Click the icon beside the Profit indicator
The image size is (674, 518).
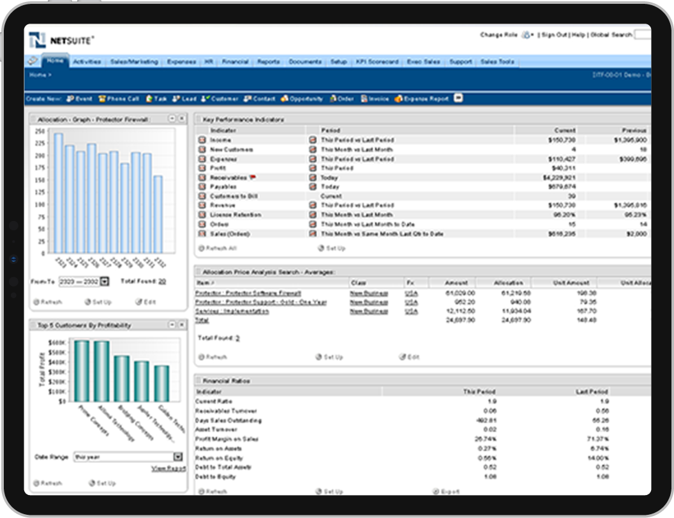coord(202,168)
